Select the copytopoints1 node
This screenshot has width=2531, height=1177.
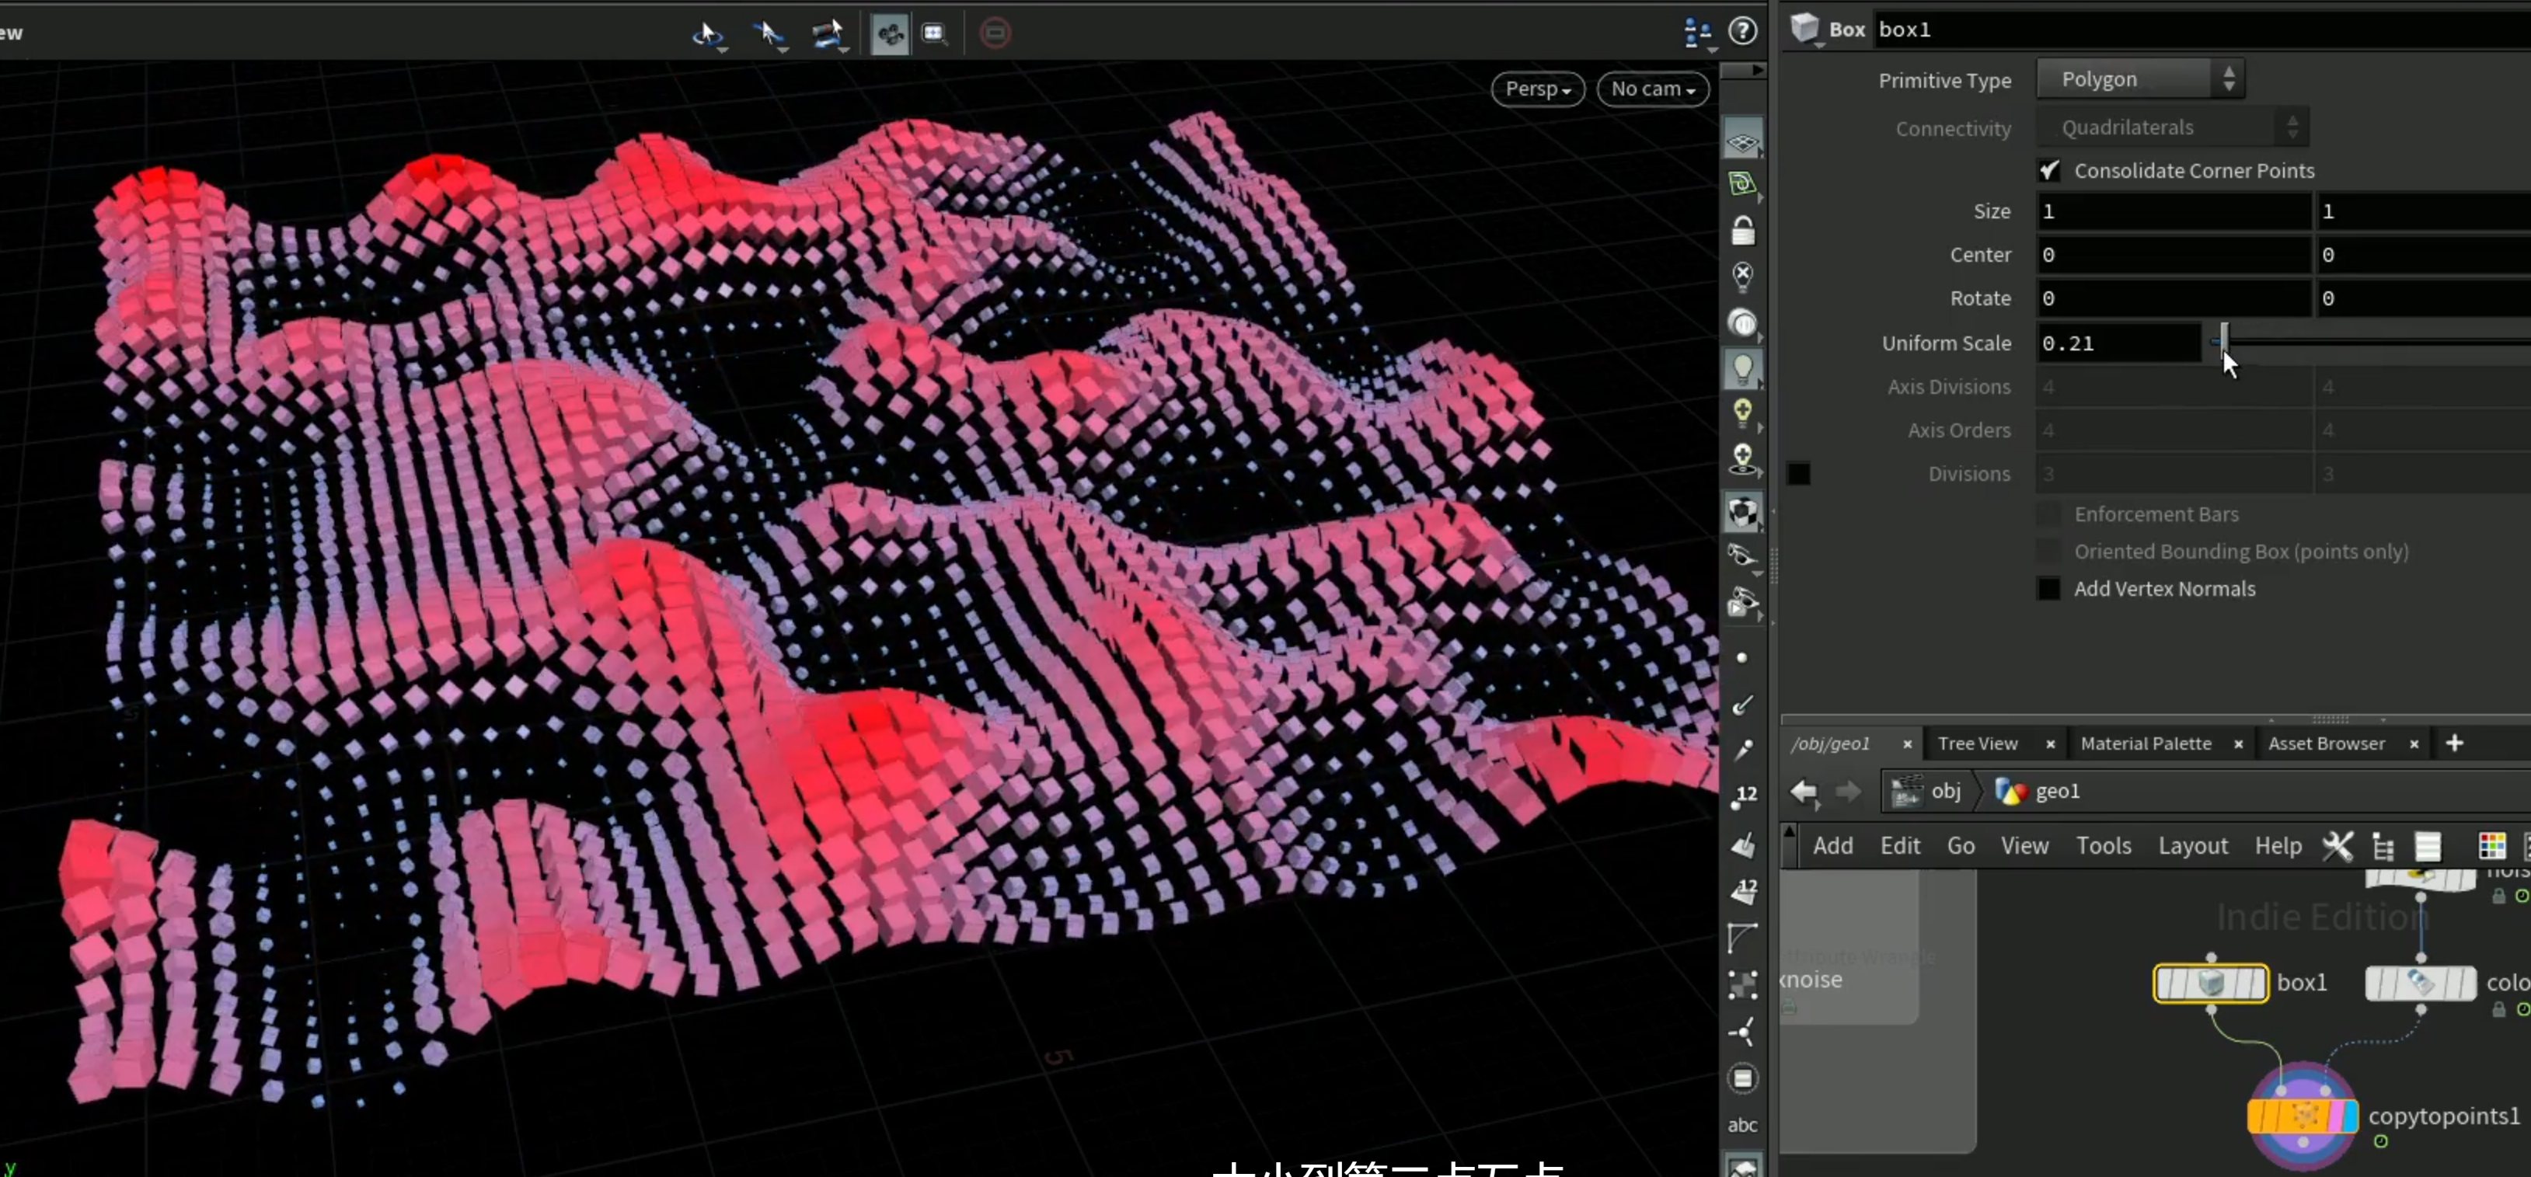2302,1115
